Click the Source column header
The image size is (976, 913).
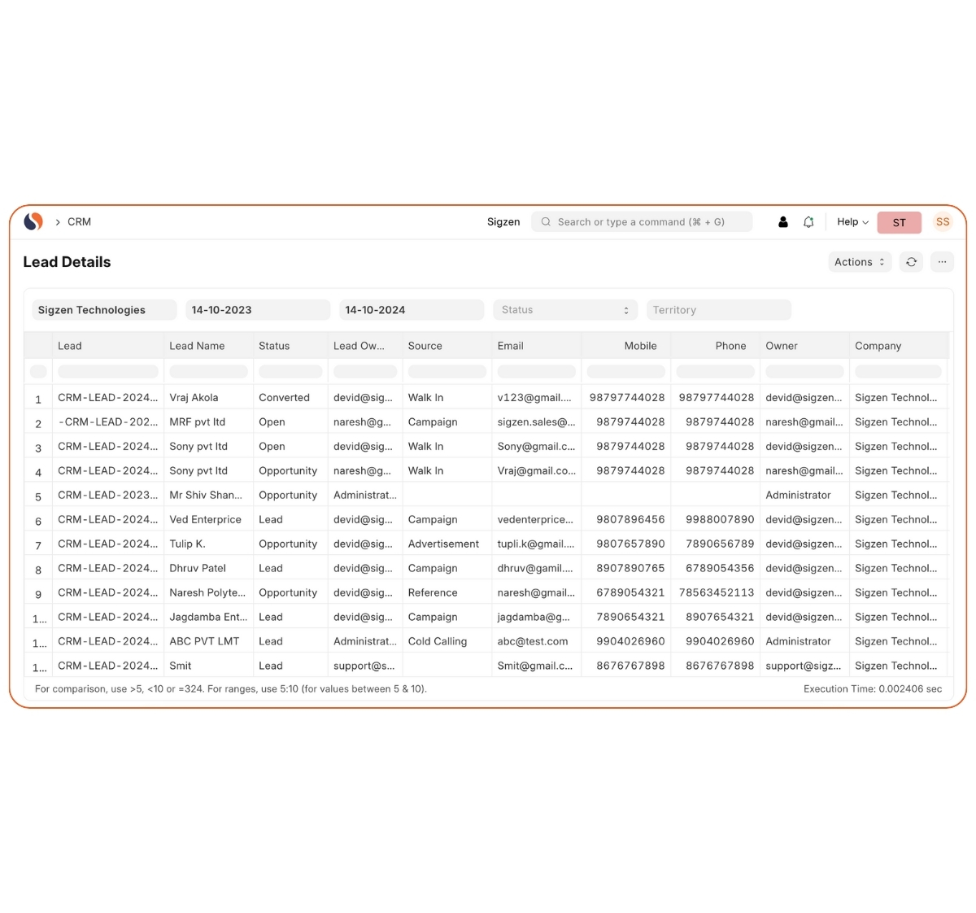425,346
